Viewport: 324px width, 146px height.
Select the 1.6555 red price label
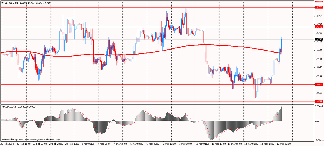(318, 101)
